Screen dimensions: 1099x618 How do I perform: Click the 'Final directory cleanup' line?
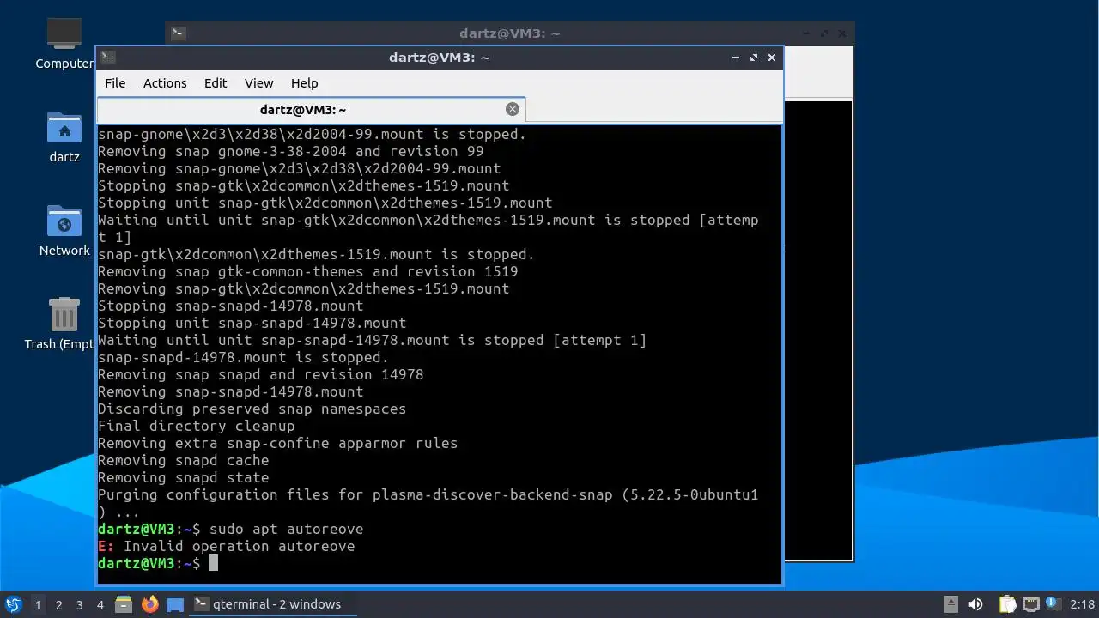pos(196,426)
